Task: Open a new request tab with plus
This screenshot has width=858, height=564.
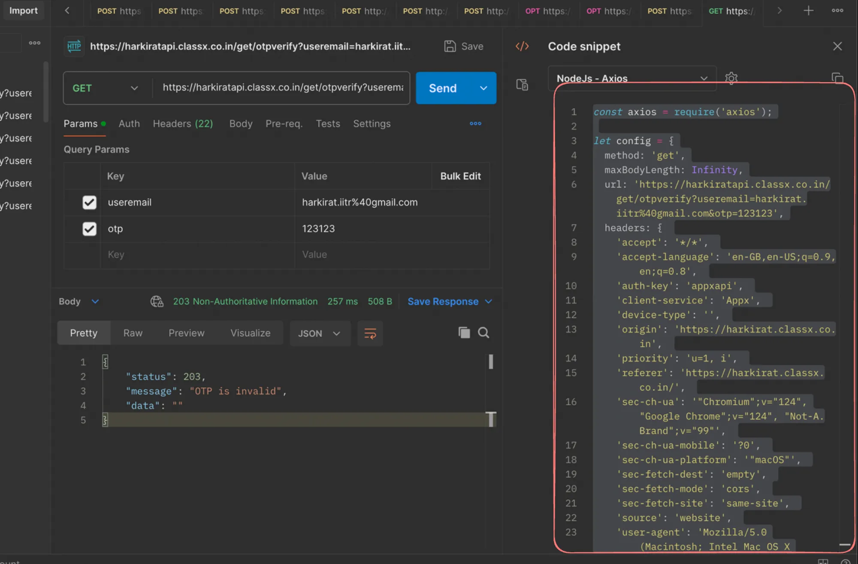Action: pyautogui.click(x=808, y=11)
